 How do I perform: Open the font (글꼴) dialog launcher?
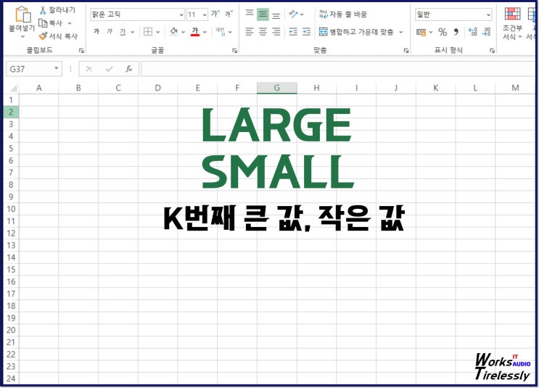point(235,51)
